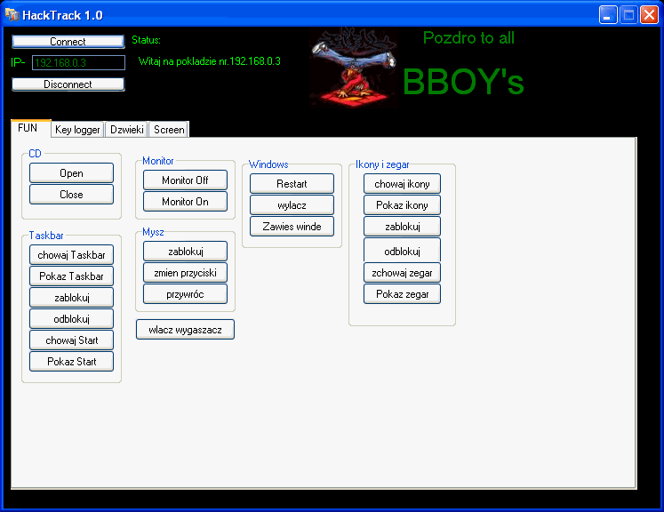Image resolution: width=664 pixels, height=512 pixels.
Task: Click the chowaj ikony button
Action: click(x=402, y=184)
